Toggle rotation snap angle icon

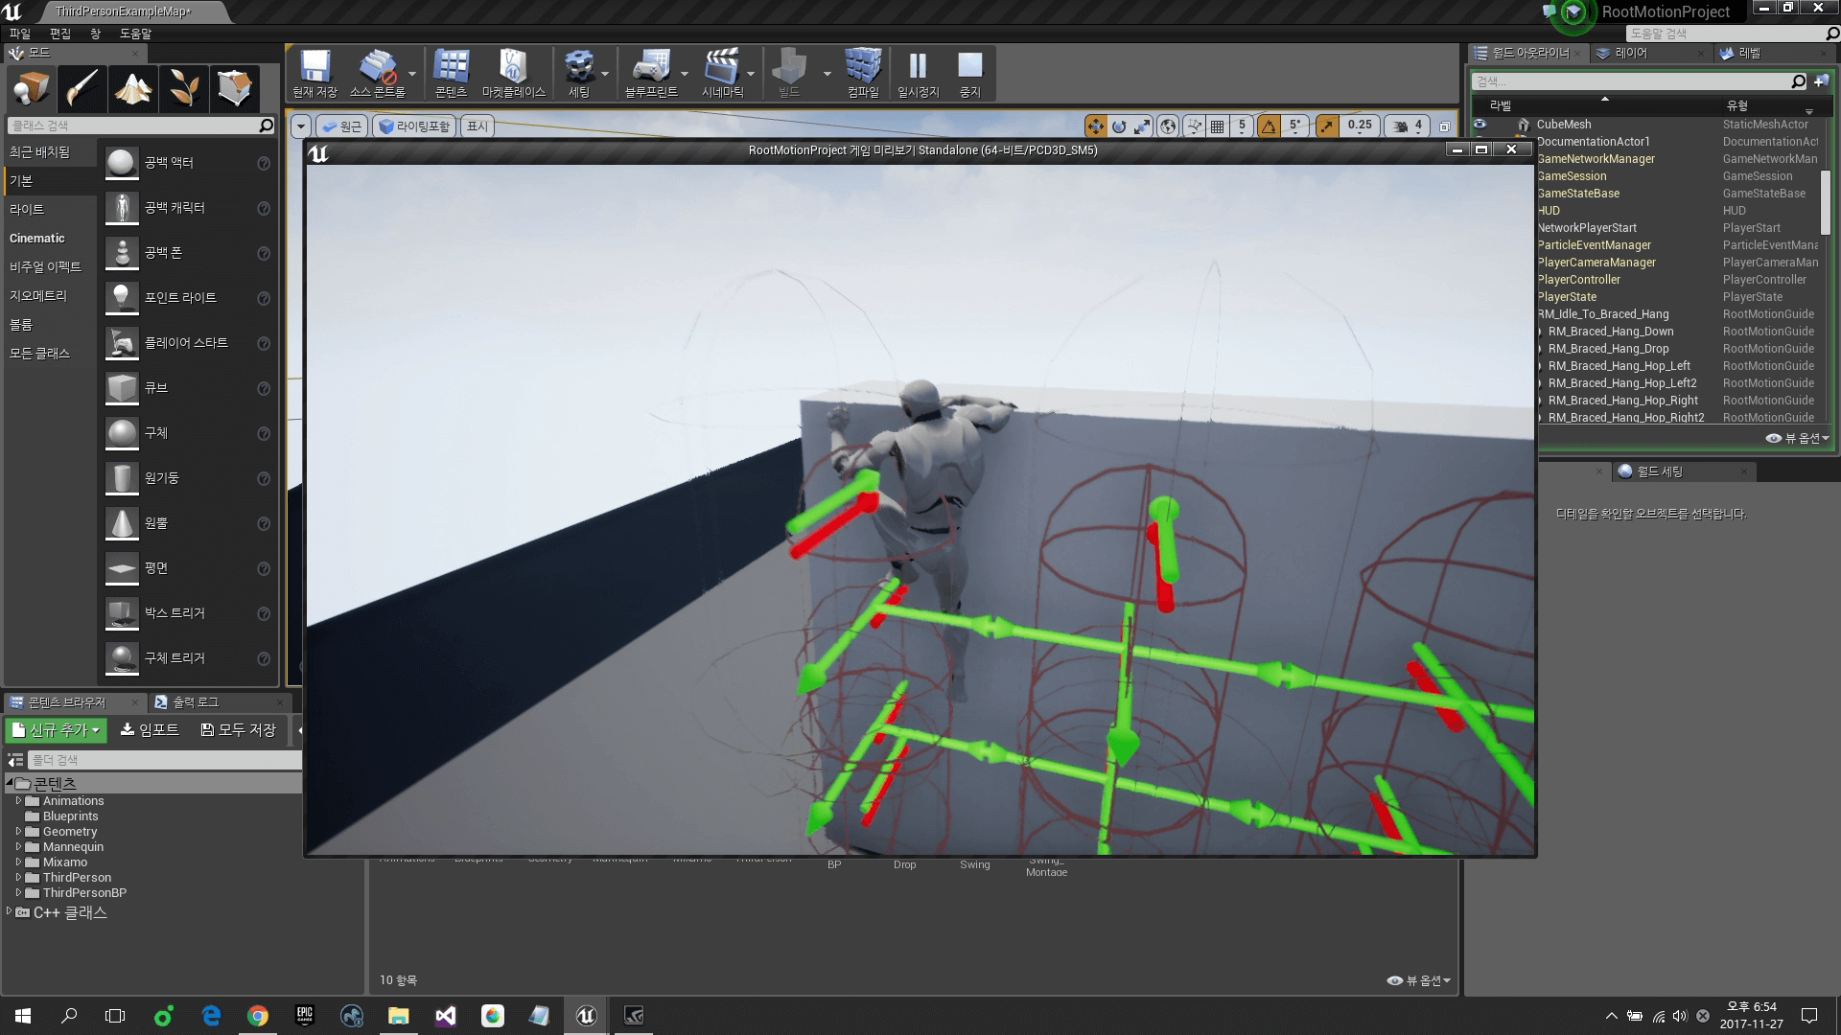[x=1269, y=126]
